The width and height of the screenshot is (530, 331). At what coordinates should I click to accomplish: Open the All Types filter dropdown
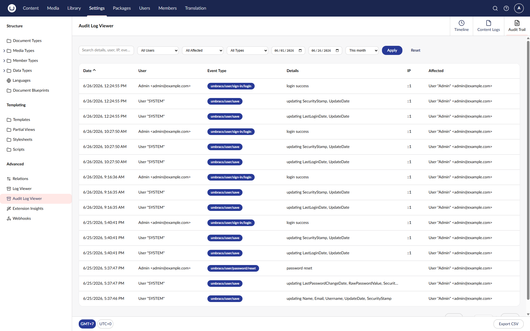(x=247, y=51)
